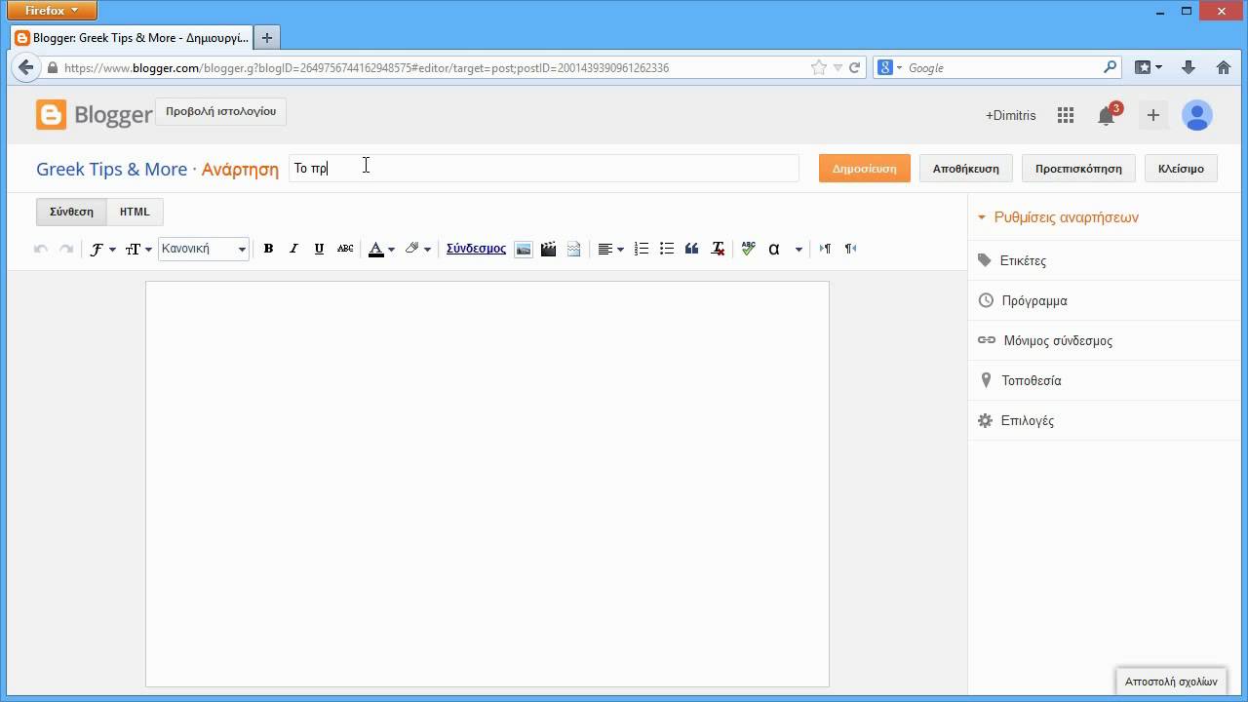Image resolution: width=1248 pixels, height=702 pixels.
Task: Bookmark page with star icon
Action: tap(818, 68)
